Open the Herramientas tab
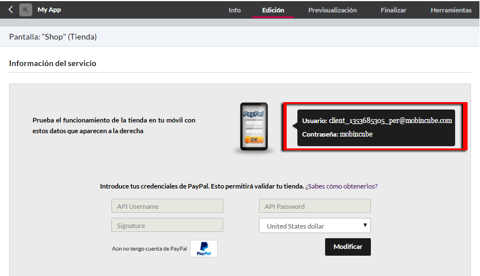Image resolution: width=480 pixels, height=276 pixels. (451, 10)
